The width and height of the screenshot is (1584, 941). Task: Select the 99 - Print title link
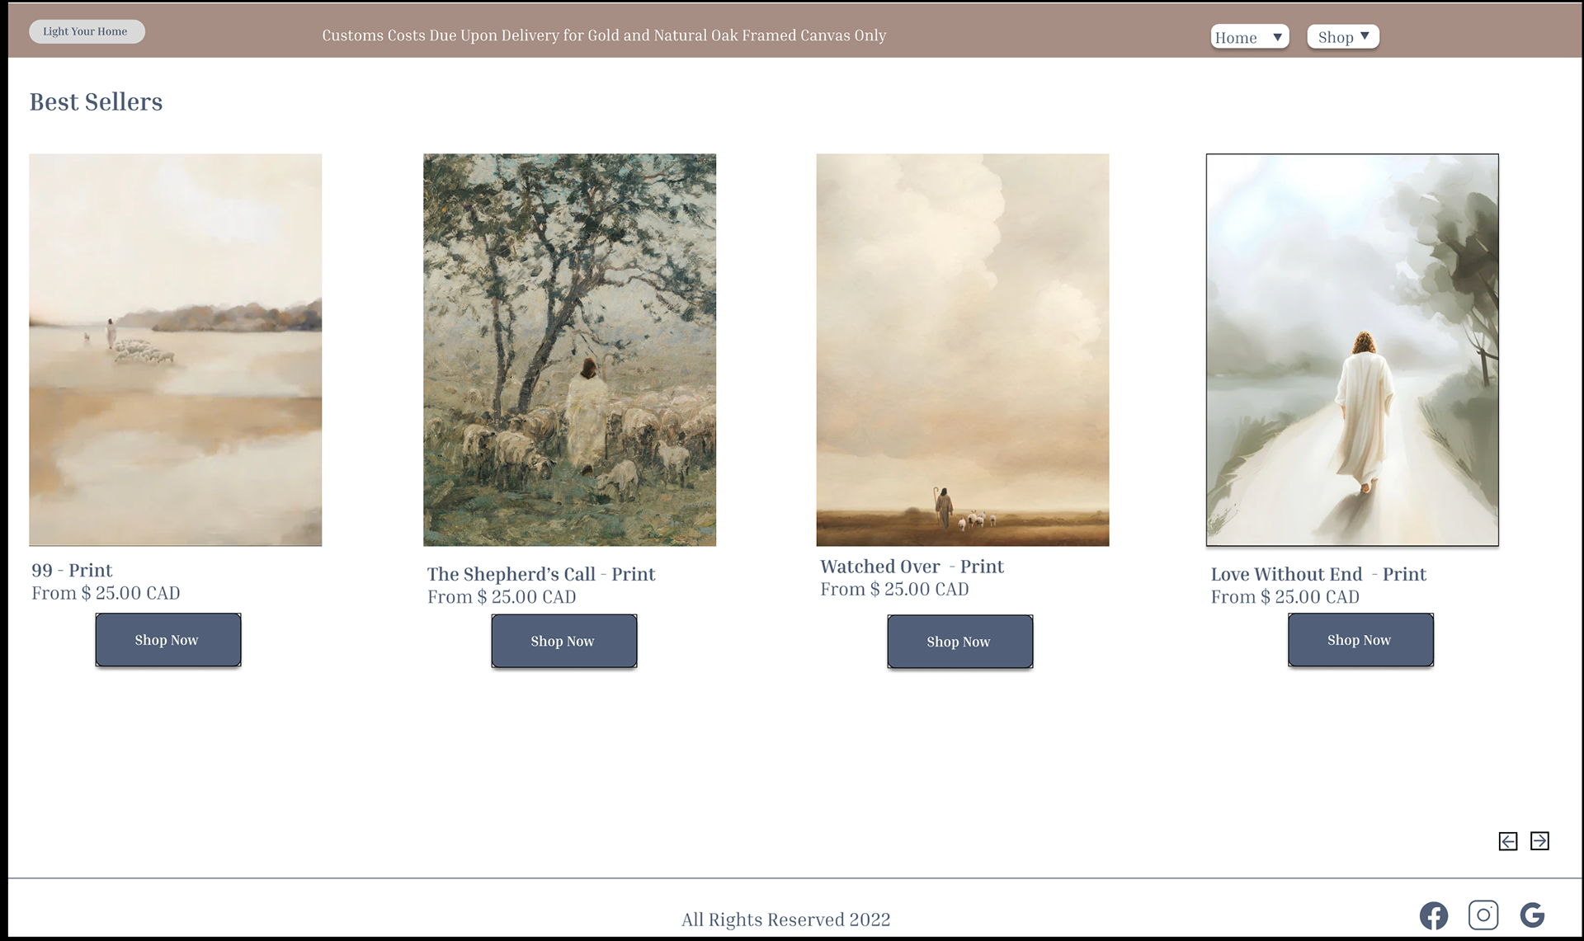[x=72, y=571]
